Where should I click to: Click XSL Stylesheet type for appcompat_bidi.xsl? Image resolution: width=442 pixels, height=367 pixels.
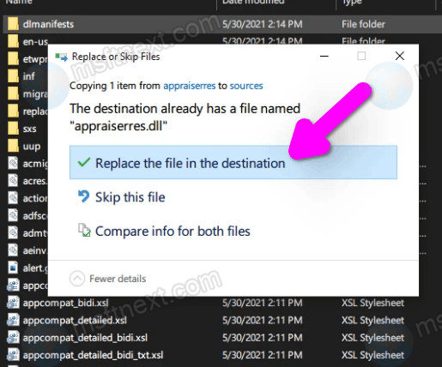click(x=372, y=303)
